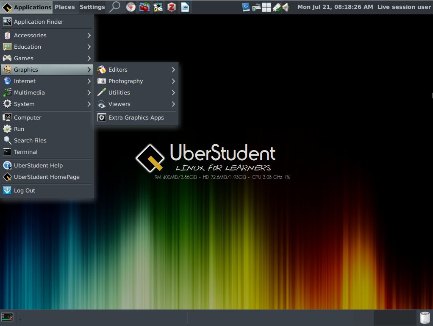Open the trash can in bottom panel
This screenshot has width=433, height=326.
pyautogui.click(x=424, y=318)
